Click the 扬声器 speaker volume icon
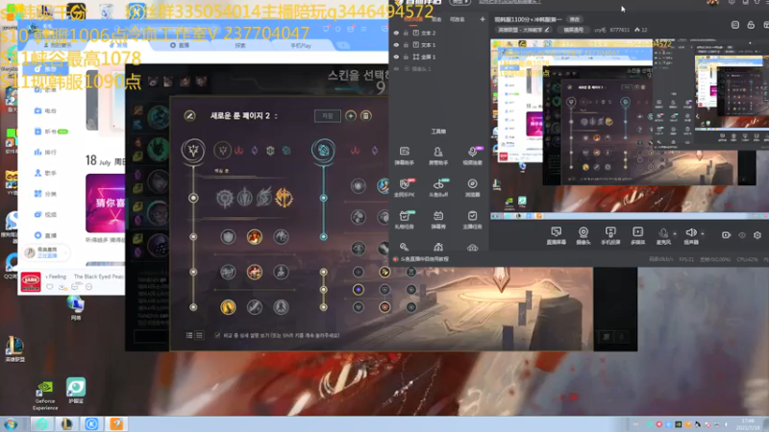This screenshot has height=432, width=769. pyautogui.click(x=691, y=235)
